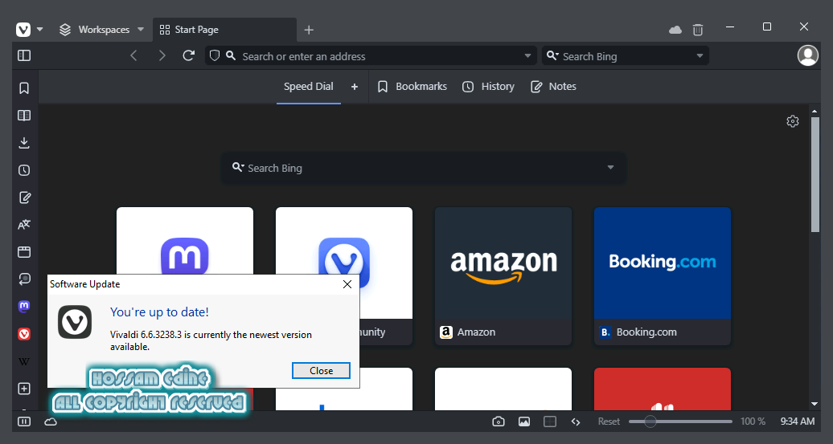Open the History panel clock icon
The width and height of the screenshot is (833, 444).
pyautogui.click(x=24, y=170)
